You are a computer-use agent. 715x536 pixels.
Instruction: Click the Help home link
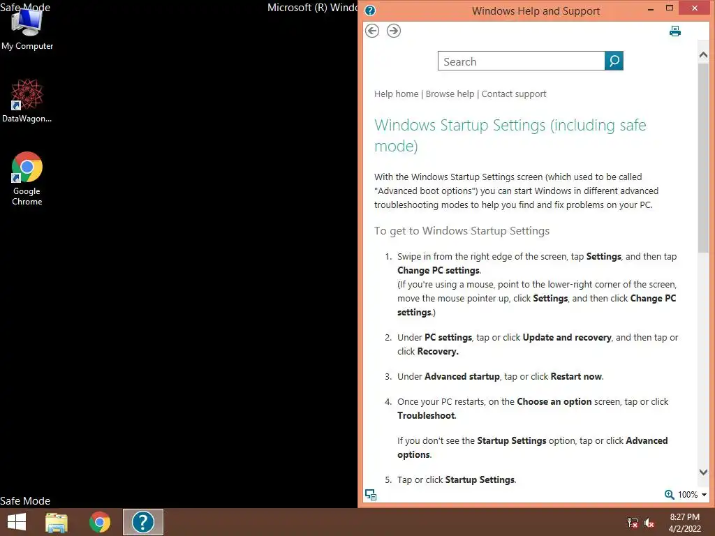coord(397,94)
